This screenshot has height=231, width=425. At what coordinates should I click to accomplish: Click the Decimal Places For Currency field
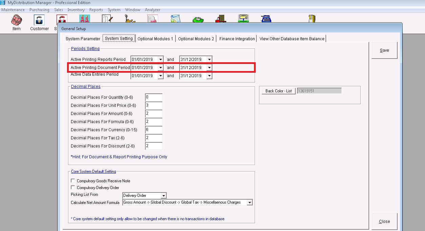click(x=153, y=130)
